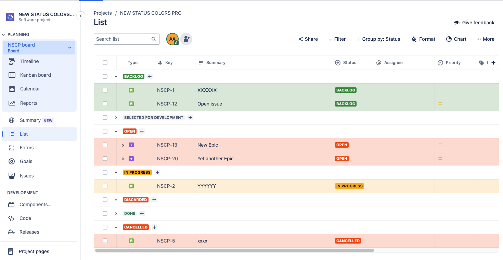This screenshot has height=260, width=503.
Task: Click Projects breadcrumb link
Action: 103,13
